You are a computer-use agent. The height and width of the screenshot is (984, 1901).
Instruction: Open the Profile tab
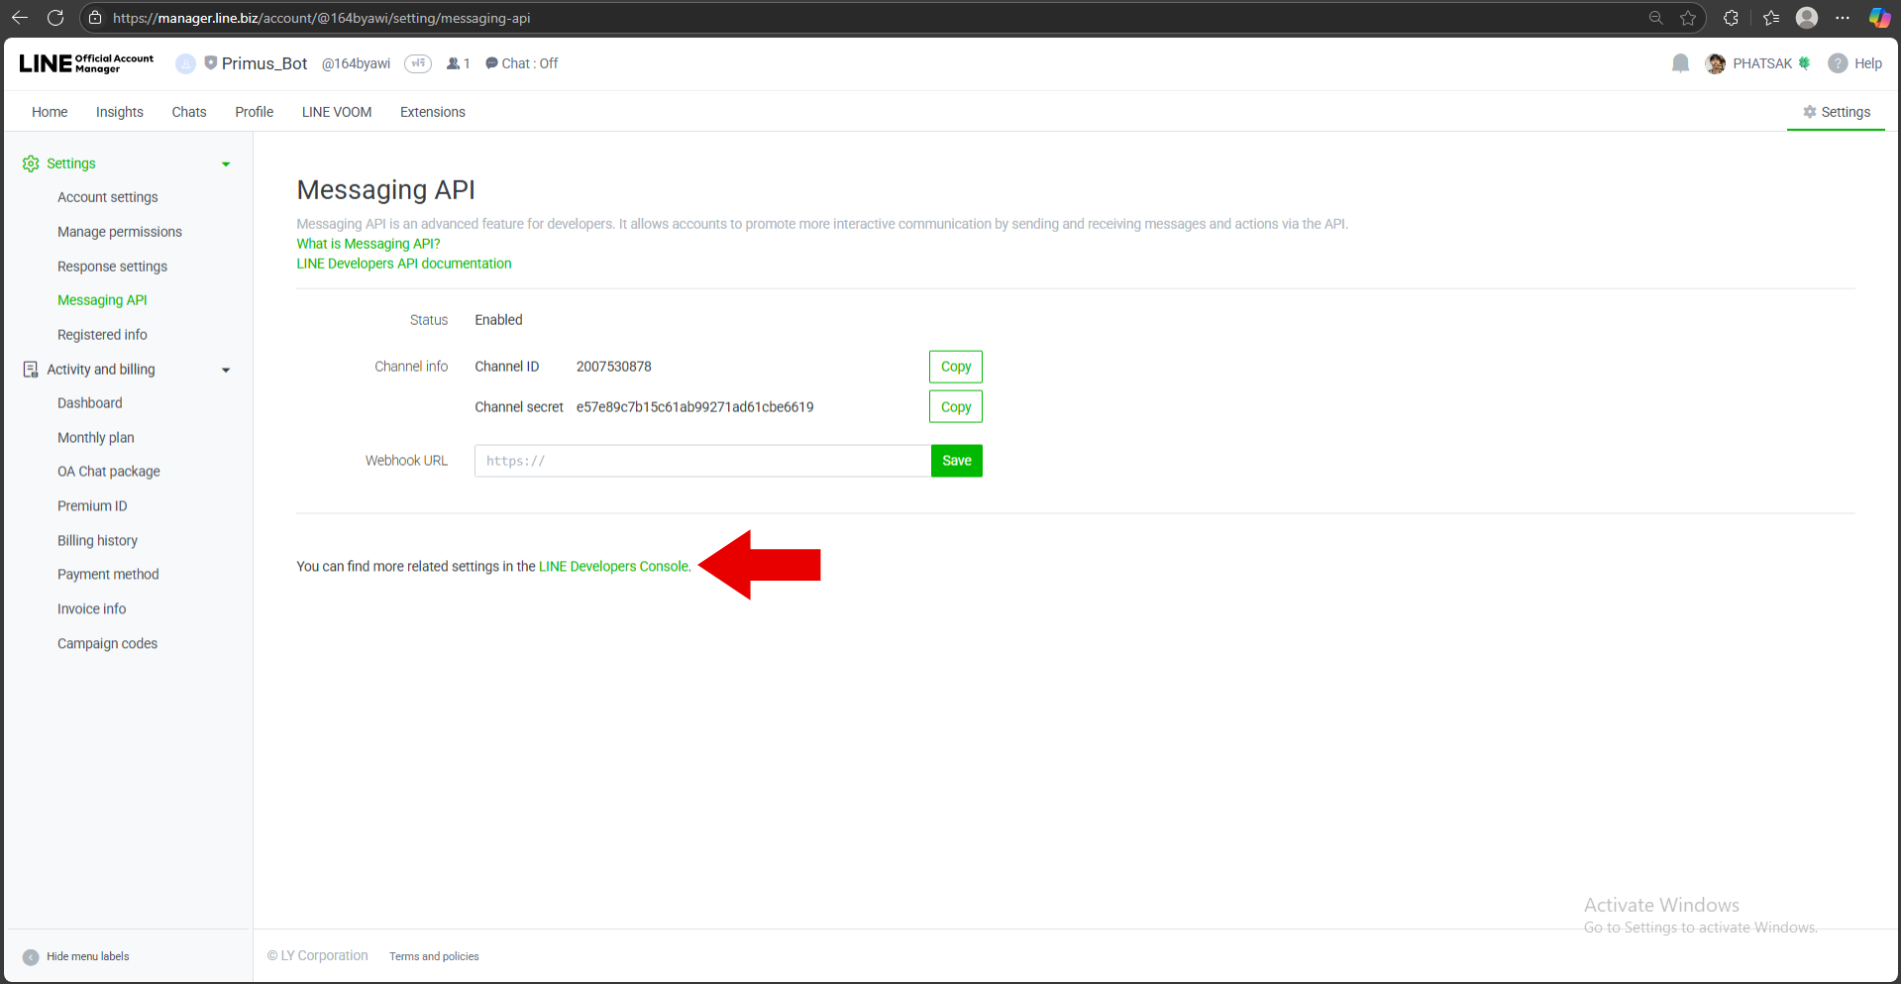tap(255, 112)
